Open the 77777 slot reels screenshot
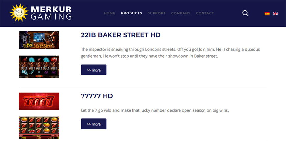 pyautogui.click(x=39, y=128)
